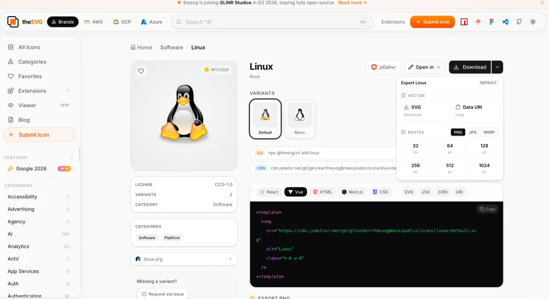Open the Raycast extension icon
Viewport: 549px width, 299px height.
pos(478,22)
